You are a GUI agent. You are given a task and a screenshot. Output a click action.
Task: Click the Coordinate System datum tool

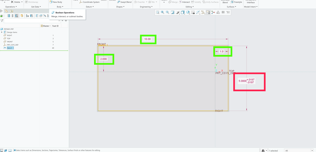tap(89, 2)
